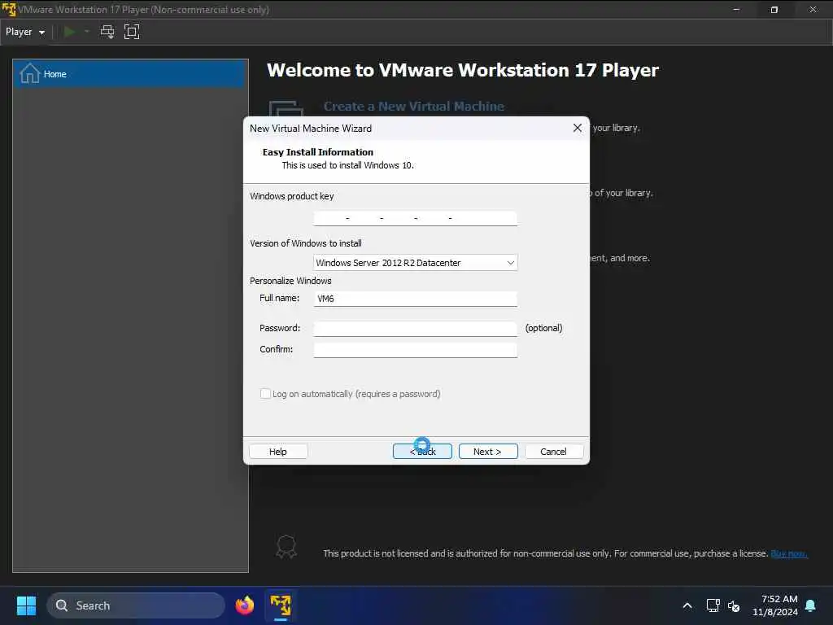Click the Help button
833x625 pixels.
click(x=278, y=451)
